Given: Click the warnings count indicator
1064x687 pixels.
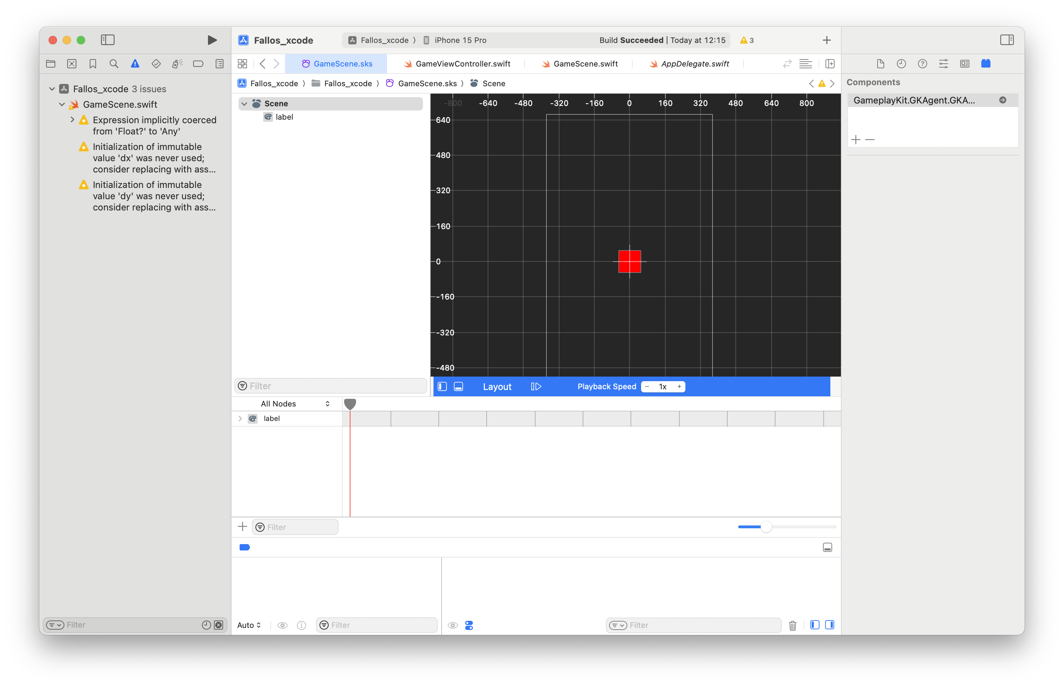Looking at the screenshot, I should 747,40.
